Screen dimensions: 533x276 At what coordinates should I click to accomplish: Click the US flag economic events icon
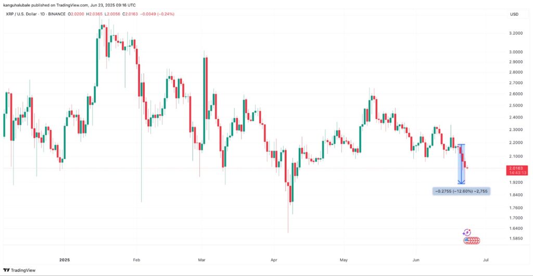(x=471, y=240)
